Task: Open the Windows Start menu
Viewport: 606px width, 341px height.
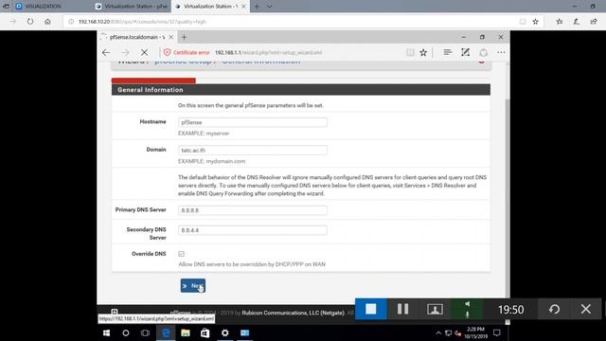Action: click(x=106, y=332)
